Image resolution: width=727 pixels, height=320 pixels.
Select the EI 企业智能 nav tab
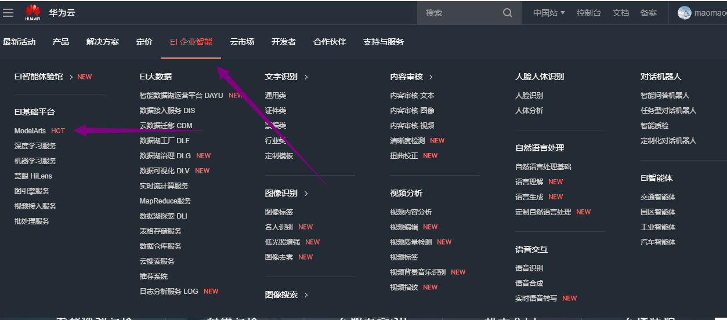coord(191,42)
